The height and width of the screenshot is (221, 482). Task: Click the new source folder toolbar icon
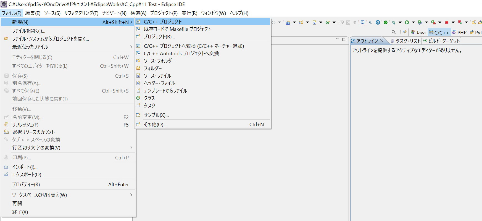point(301,22)
